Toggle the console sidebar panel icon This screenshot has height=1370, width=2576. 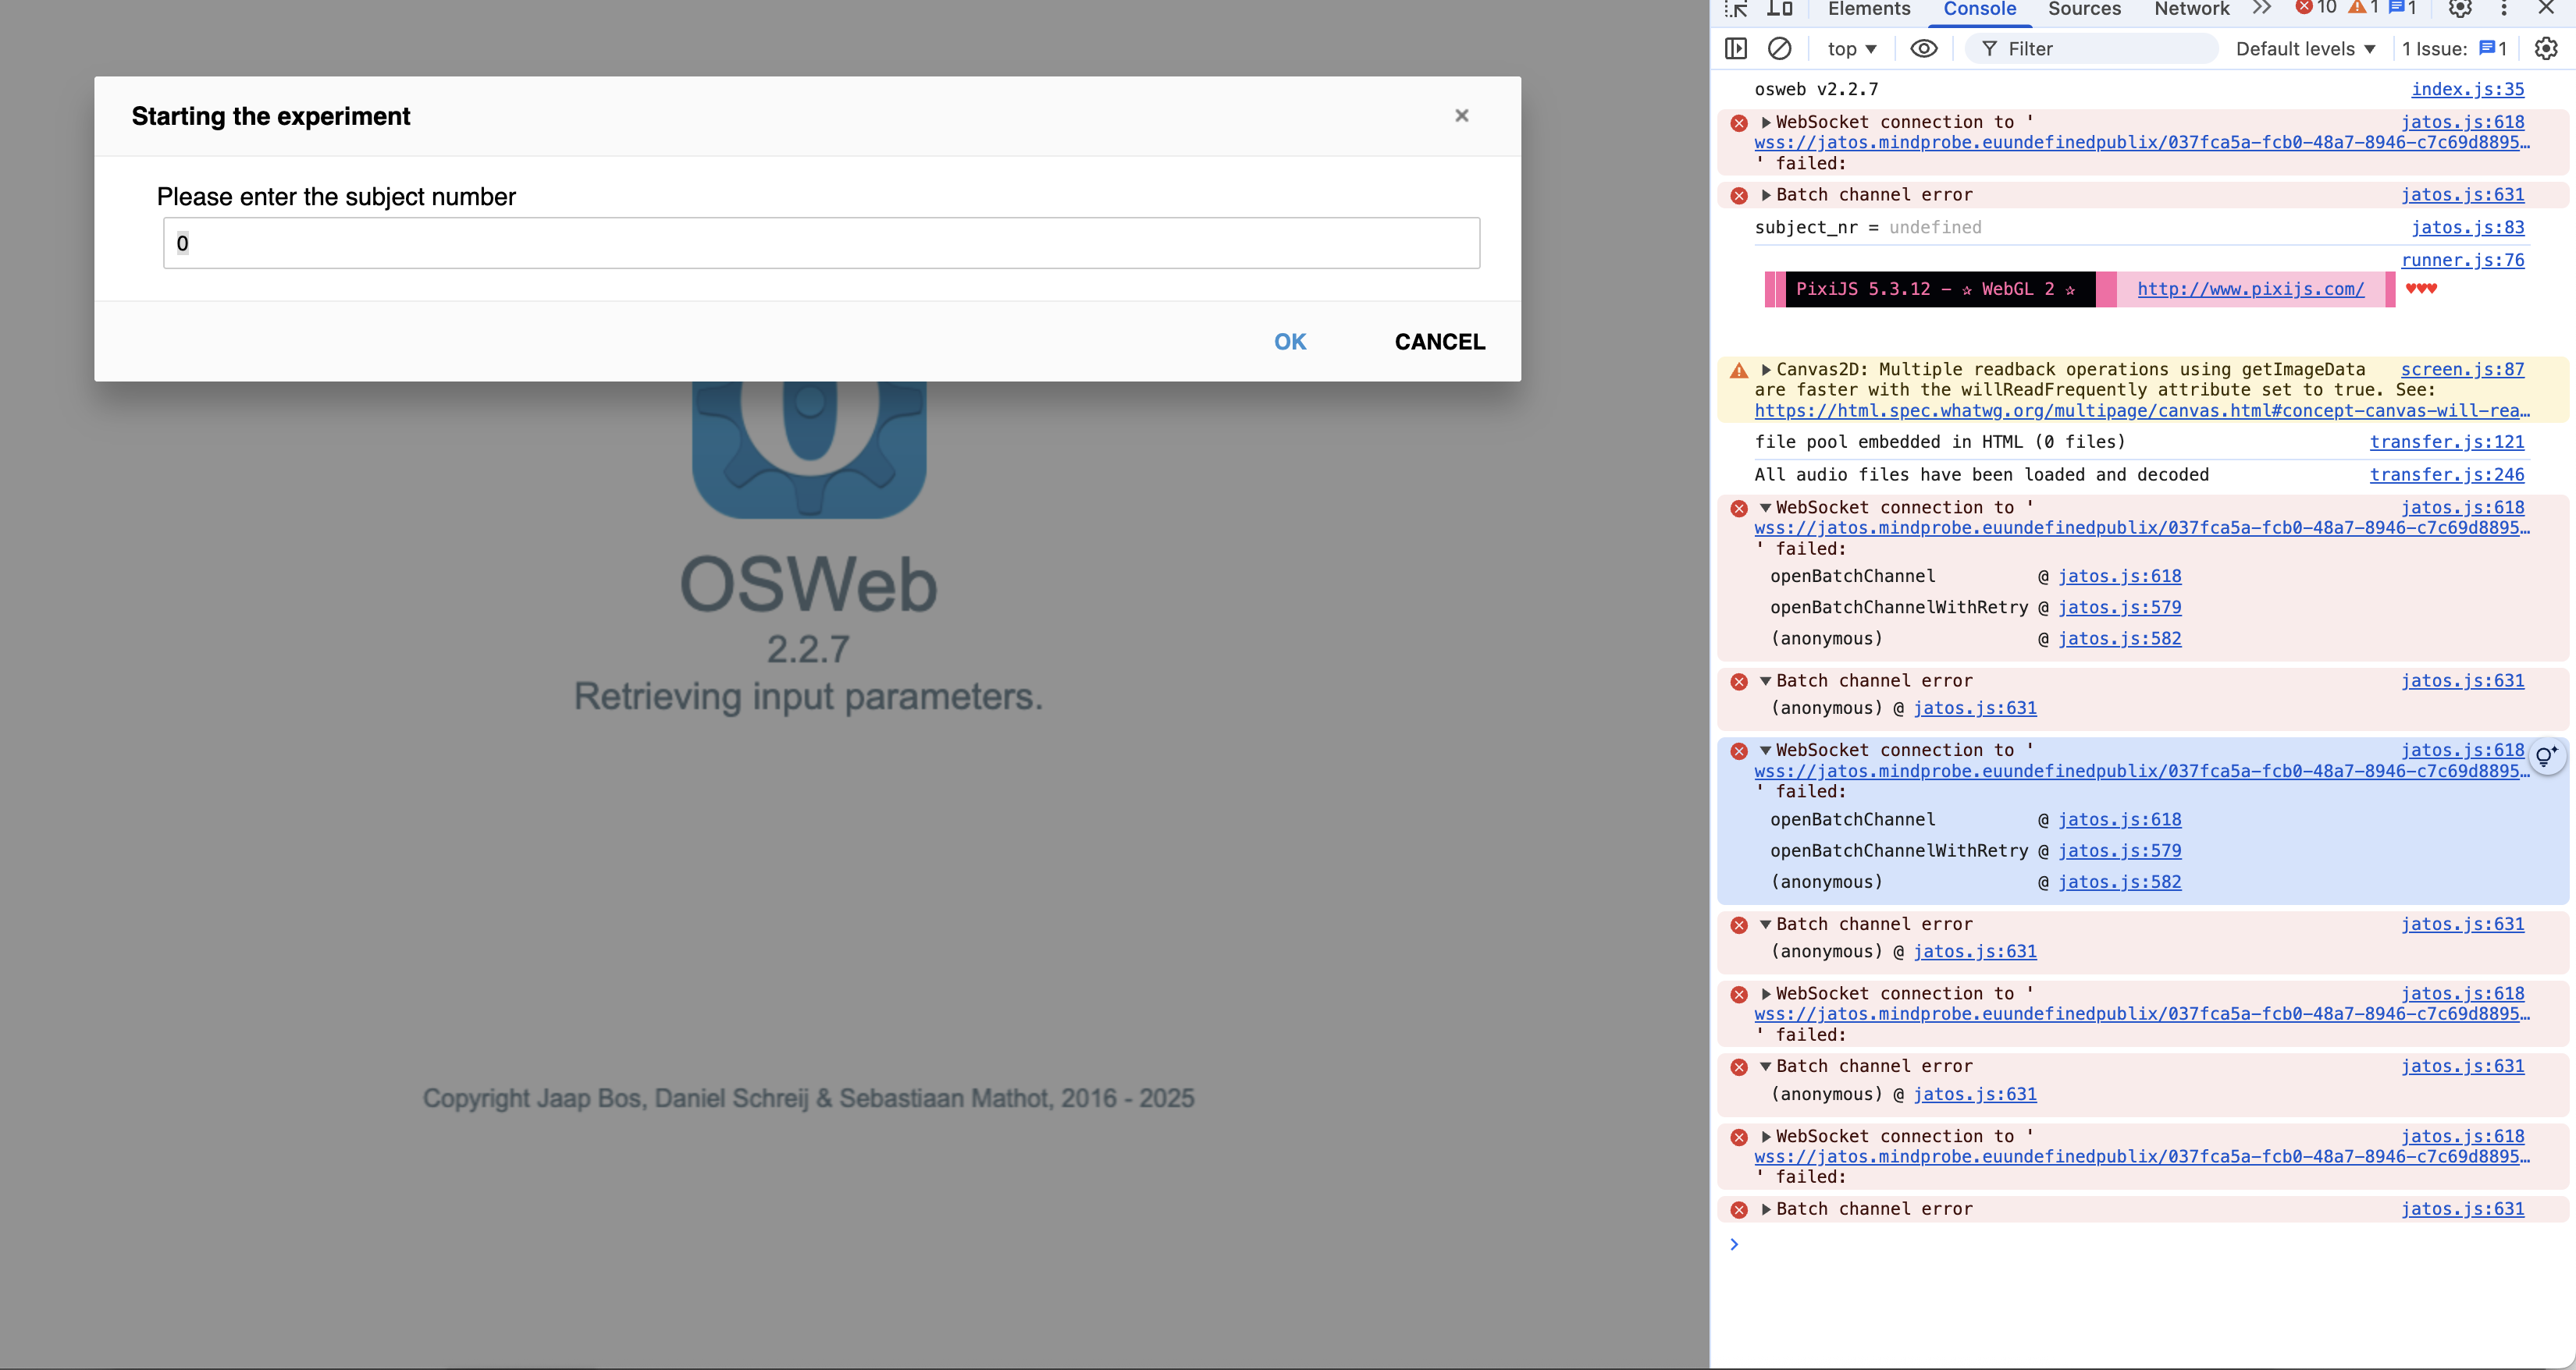pos(1736,48)
